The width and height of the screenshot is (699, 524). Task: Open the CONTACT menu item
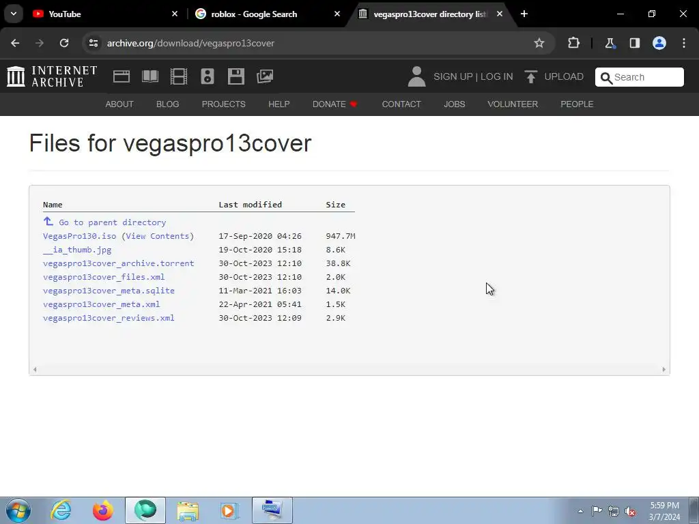pyautogui.click(x=401, y=104)
